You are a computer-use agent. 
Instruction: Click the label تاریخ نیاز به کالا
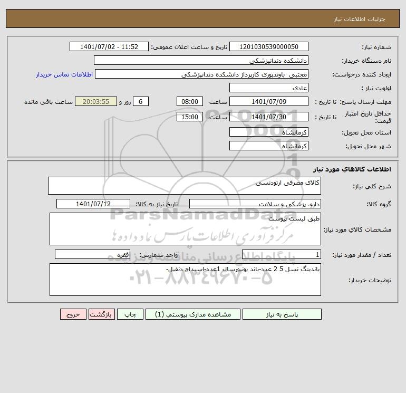[157, 204]
